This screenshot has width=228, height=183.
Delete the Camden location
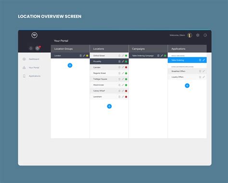click(119, 67)
